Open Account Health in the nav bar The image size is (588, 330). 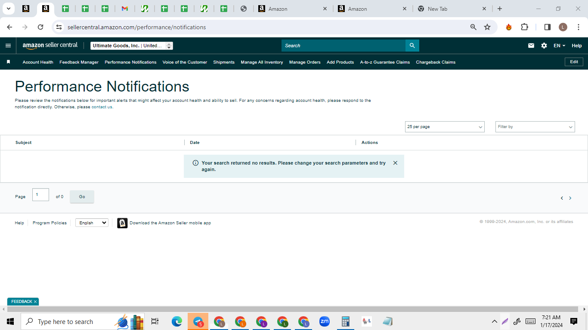38,62
